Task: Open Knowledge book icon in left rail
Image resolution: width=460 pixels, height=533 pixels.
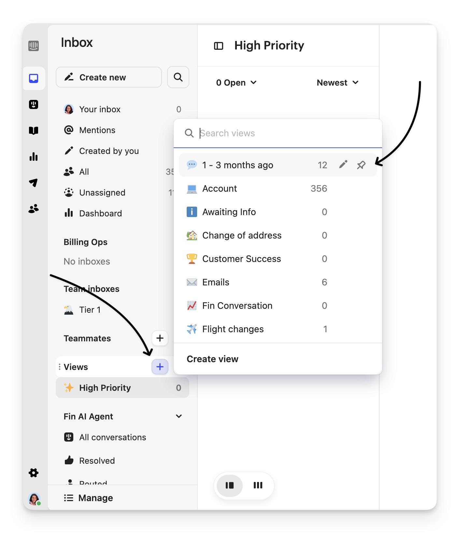Action: click(x=34, y=130)
